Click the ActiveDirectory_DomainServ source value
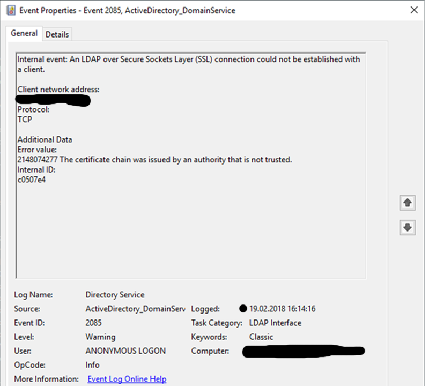This screenshot has height=387, width=429. tap(135, 309)
